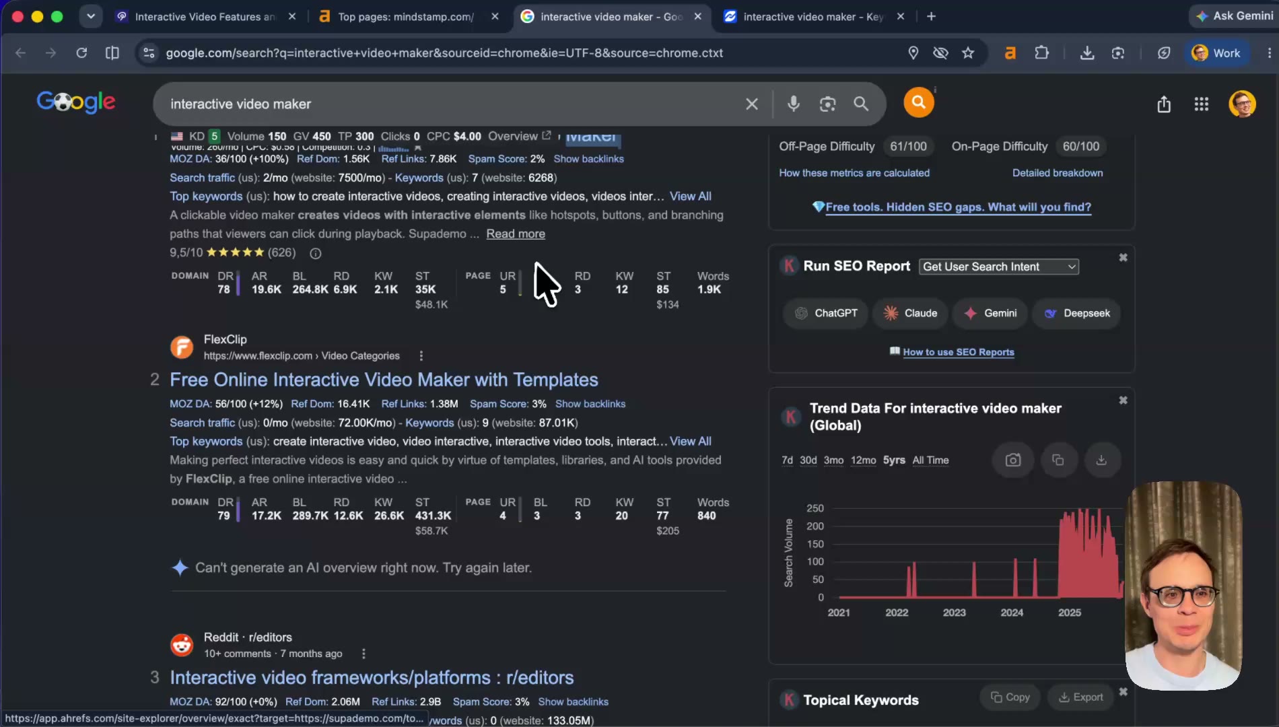This screenshot has height=727, width=1279.
Task: Open the three-dot menu next to FlexClip result
Action: point(421,356)
